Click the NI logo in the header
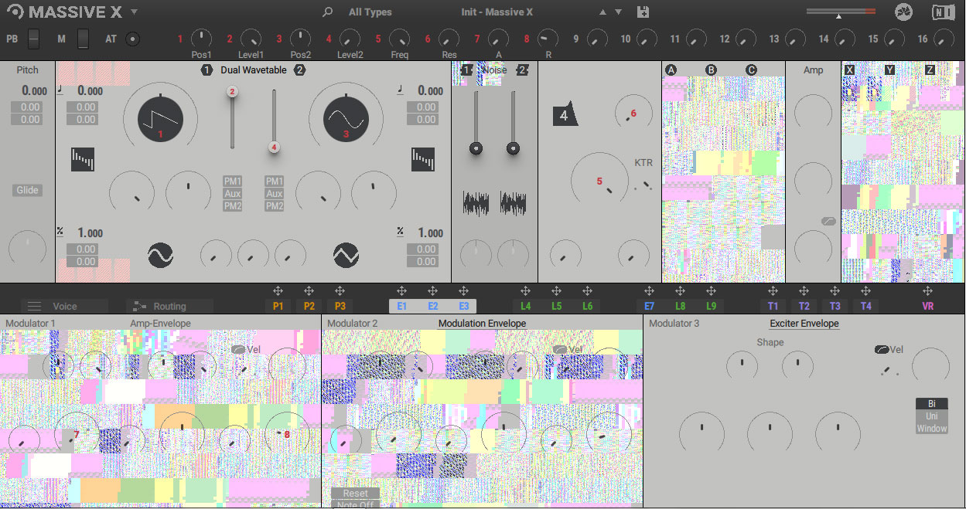The height and width of the screenshot is (509, 966). tap(943, 12)
